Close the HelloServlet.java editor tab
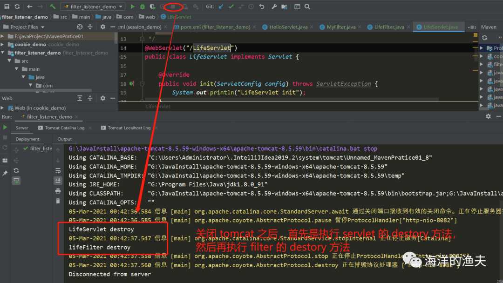The image size is (503, 283). (312, 27)
